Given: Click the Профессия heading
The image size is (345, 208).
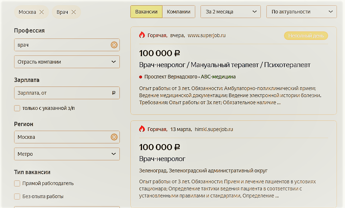Looking at the screenshot, I should coord(29,30).
